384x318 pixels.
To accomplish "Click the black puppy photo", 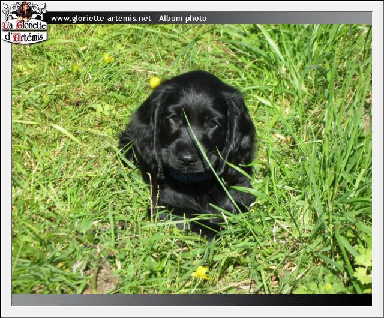I will click(192, 159).
